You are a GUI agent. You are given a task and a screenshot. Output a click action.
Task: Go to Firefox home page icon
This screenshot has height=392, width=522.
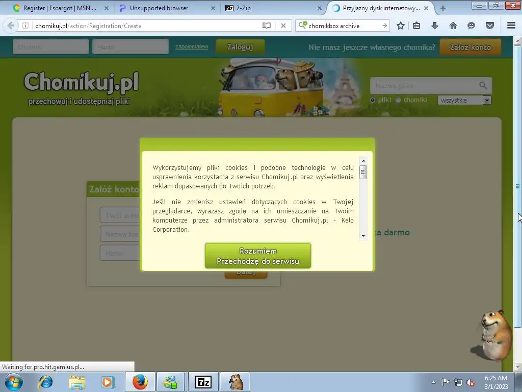tap(453, 26)
